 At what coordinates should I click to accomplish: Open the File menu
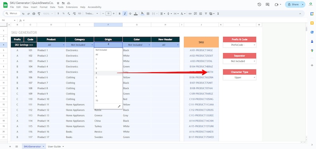12,7
